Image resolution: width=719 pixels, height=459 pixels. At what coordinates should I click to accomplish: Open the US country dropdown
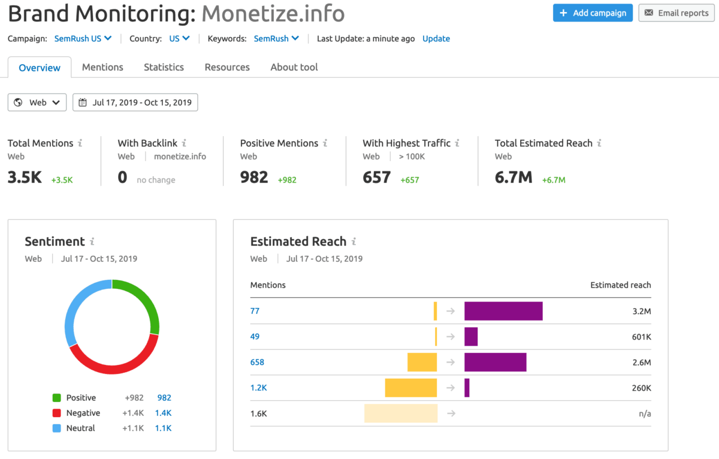point(179,38)
